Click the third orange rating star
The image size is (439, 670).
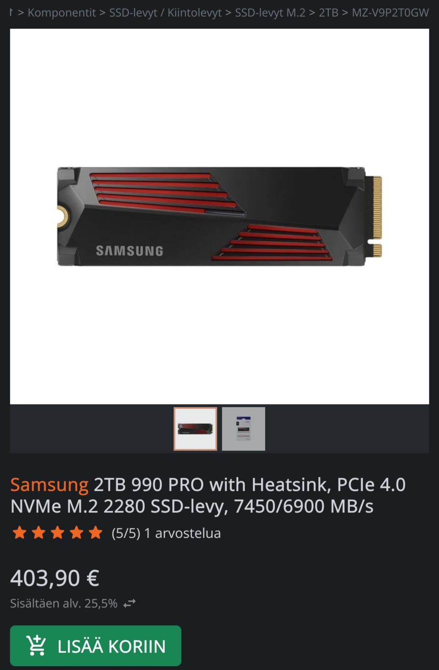click(57, 533)
